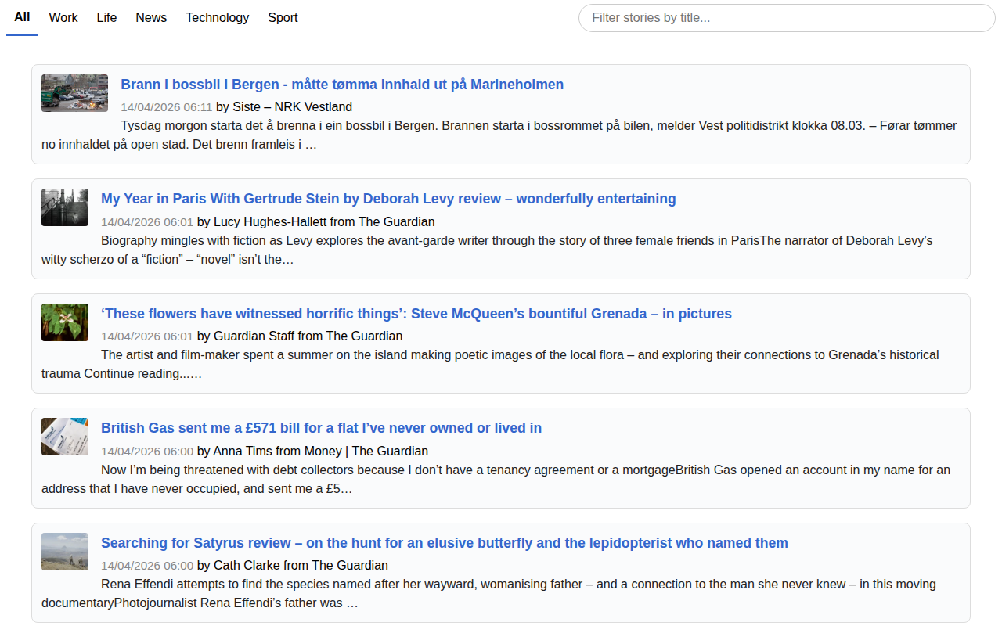Open the Searching for Satyrus review headline

pos(444,543)
